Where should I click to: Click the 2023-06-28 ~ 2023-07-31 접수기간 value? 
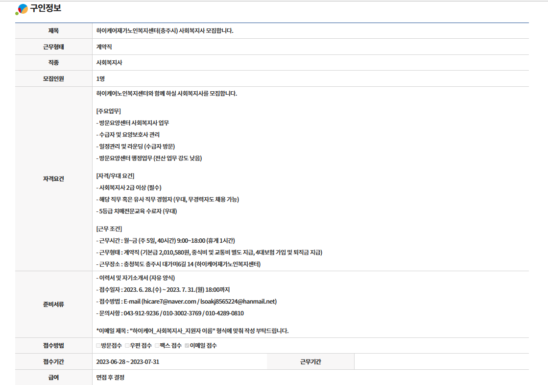[x=128, y=362]
